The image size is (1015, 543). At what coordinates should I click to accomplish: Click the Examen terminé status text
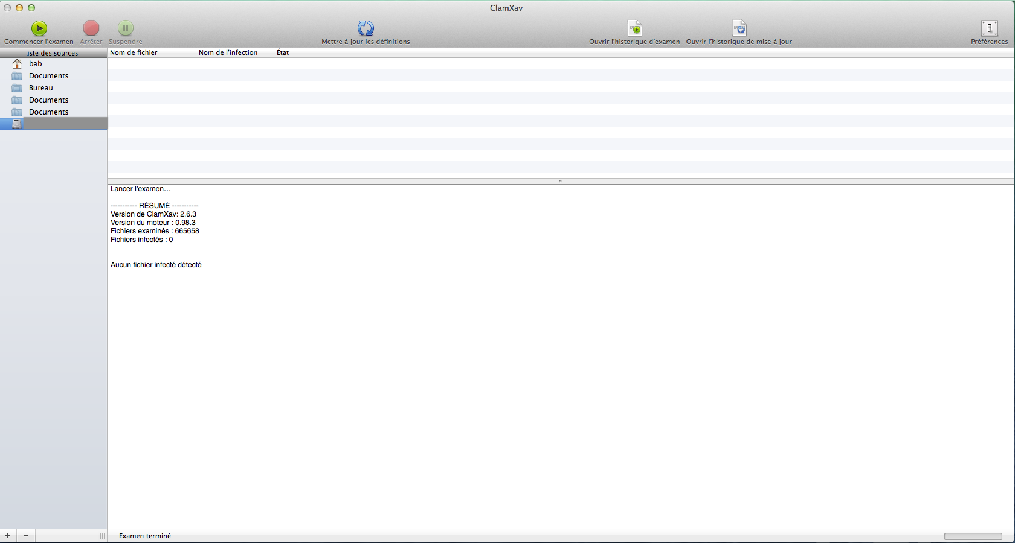145,536
